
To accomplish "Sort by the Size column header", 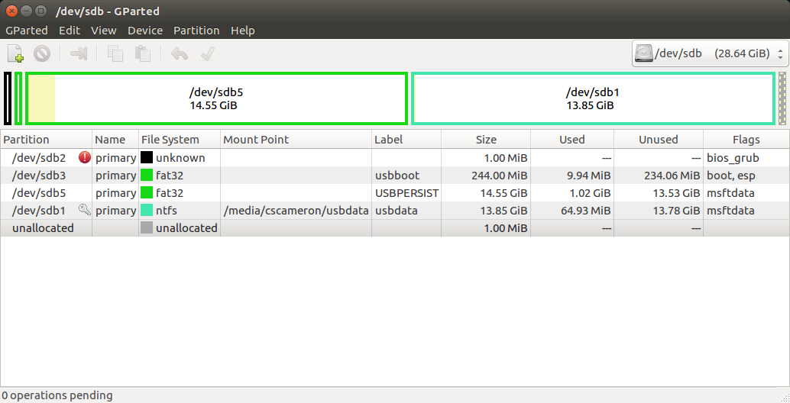I will 486,140.
